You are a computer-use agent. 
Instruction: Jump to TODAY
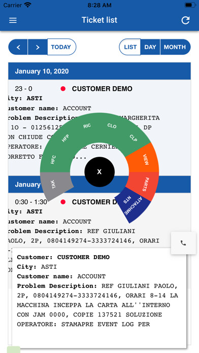61,47
